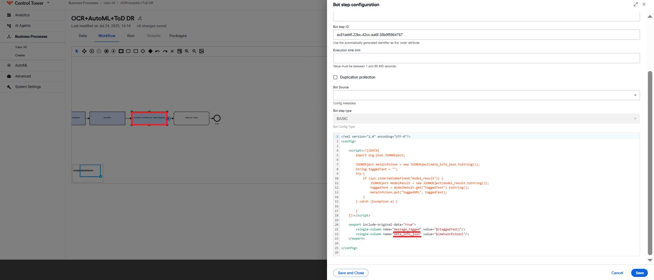The height and width of the screenshot is (280, 654).
Task: Click the configuration panel vertical scrollbar
Action: pos(650,163)
